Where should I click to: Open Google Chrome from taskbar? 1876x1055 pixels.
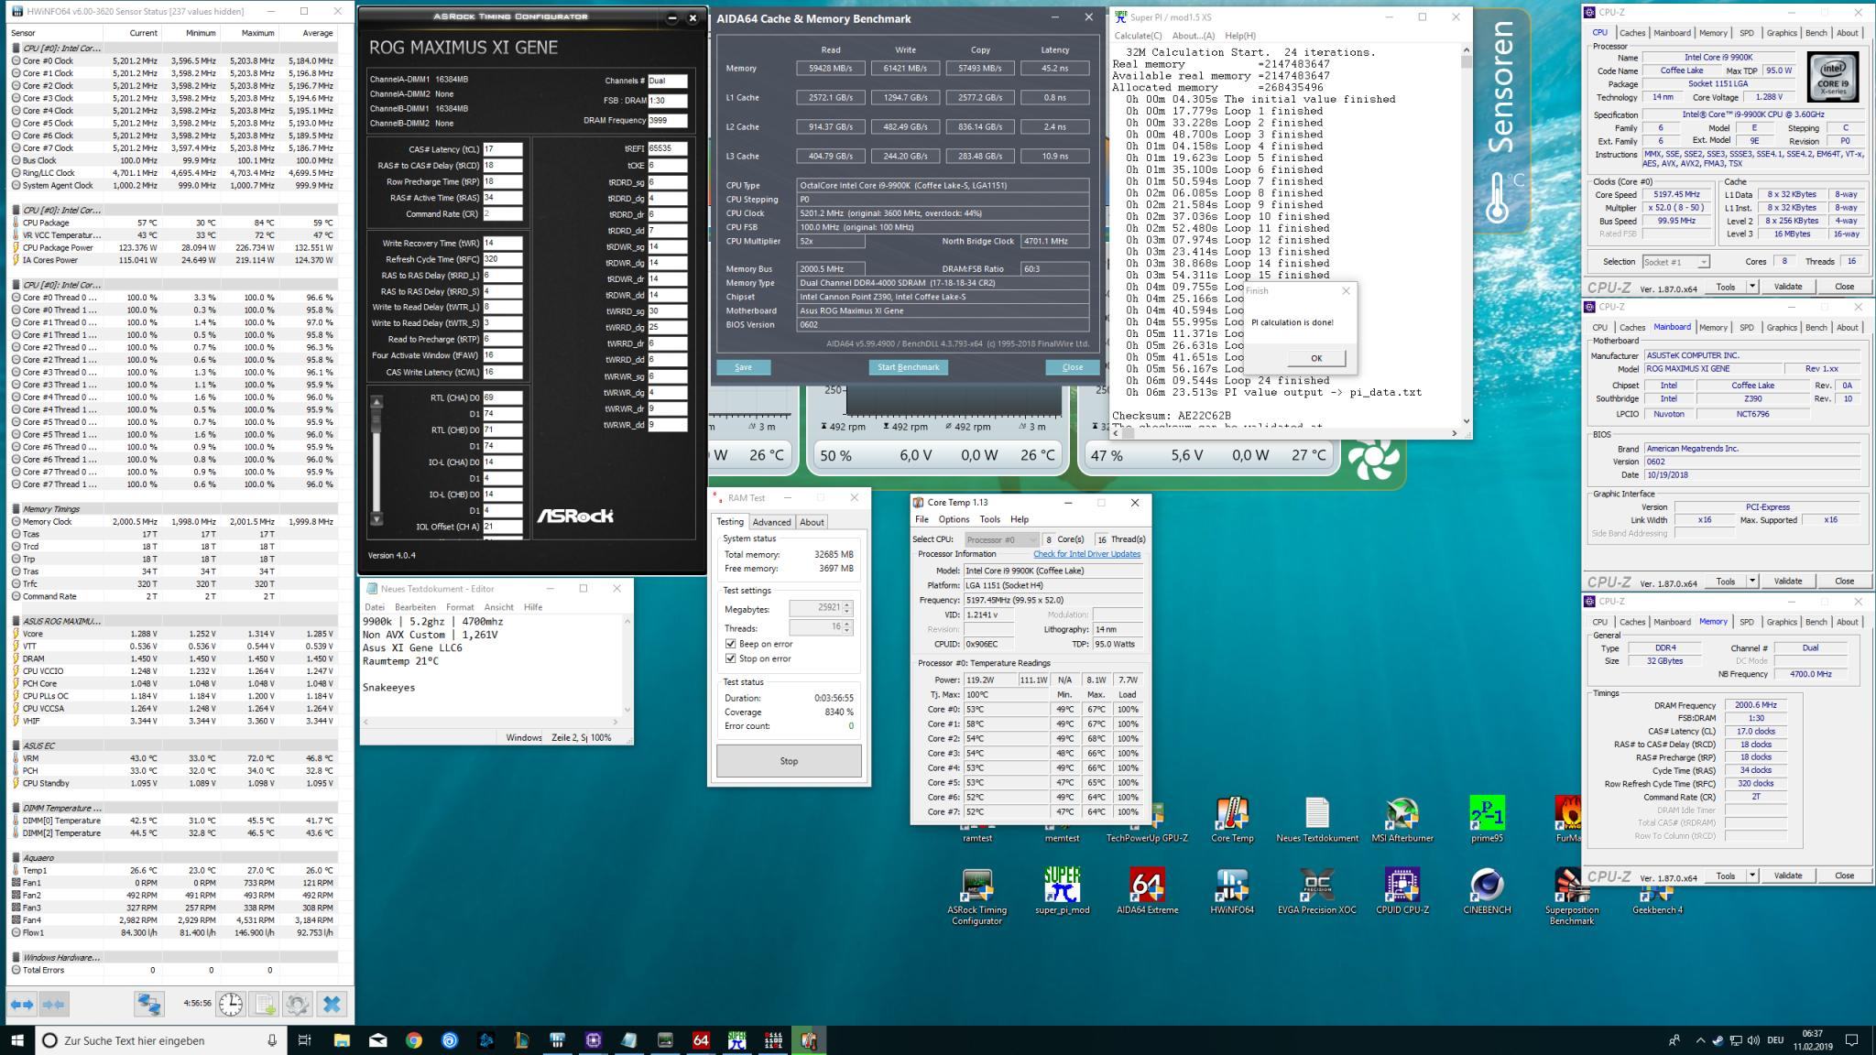pyautogui.click(x=413, y=1040)
